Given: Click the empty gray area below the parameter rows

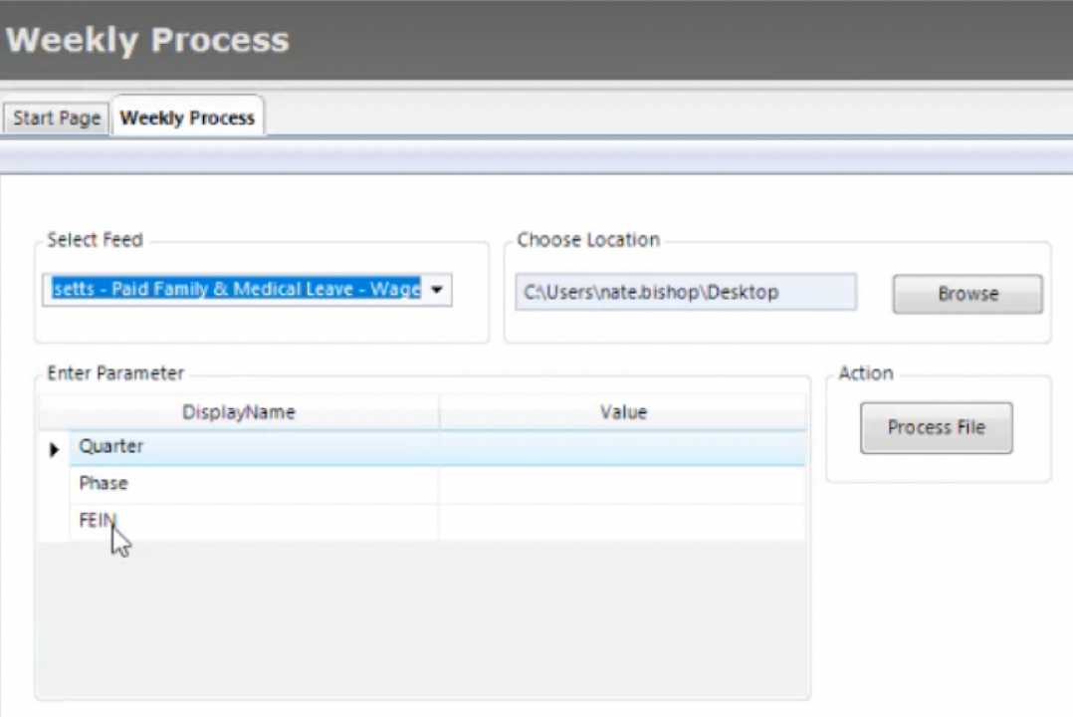Looking at the screenshot, I should pos(423,617).
